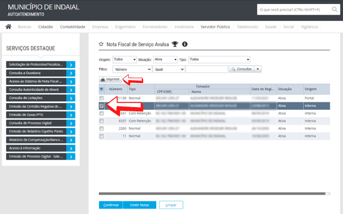Open the Origem dropdown
The width and height of the screenshot is (343, 214).
pyautogui.click(x=124, y=60)
